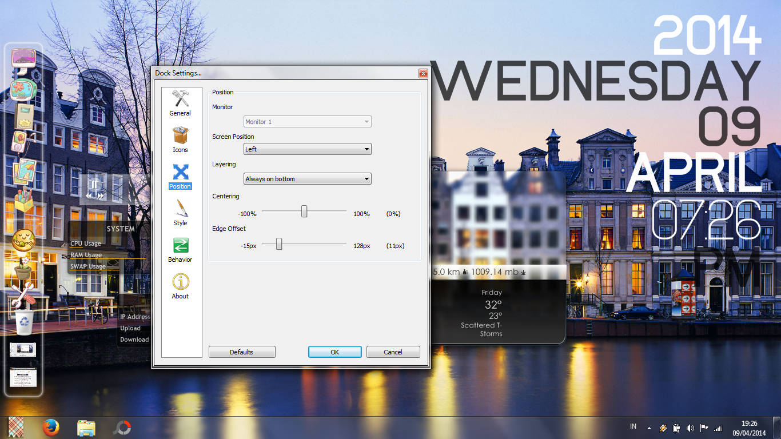
Task: Click the pictures dock icon
Action: click(25, 171)
